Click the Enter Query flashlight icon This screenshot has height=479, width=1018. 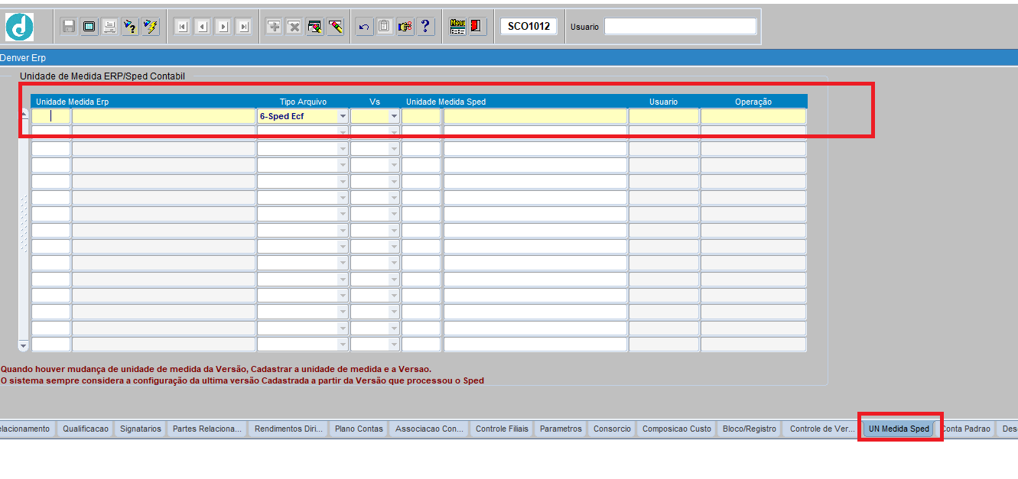tap(130, 27)
